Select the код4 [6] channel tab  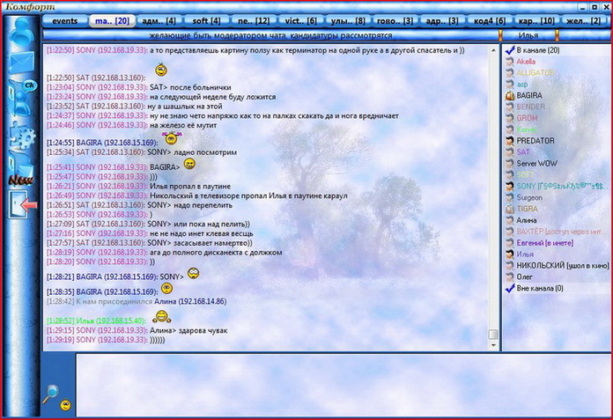(489, 20)
